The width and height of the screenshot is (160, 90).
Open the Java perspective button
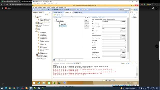pyautogui.click(x=136, y=10)
